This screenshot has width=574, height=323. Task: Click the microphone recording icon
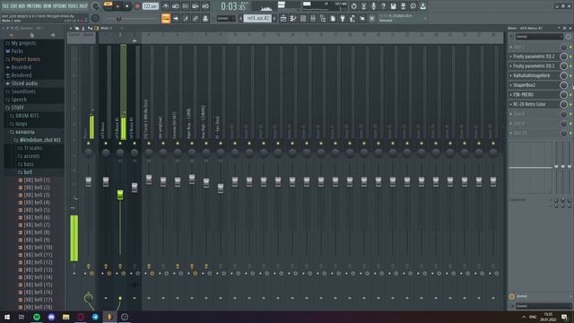click(373, 6)
